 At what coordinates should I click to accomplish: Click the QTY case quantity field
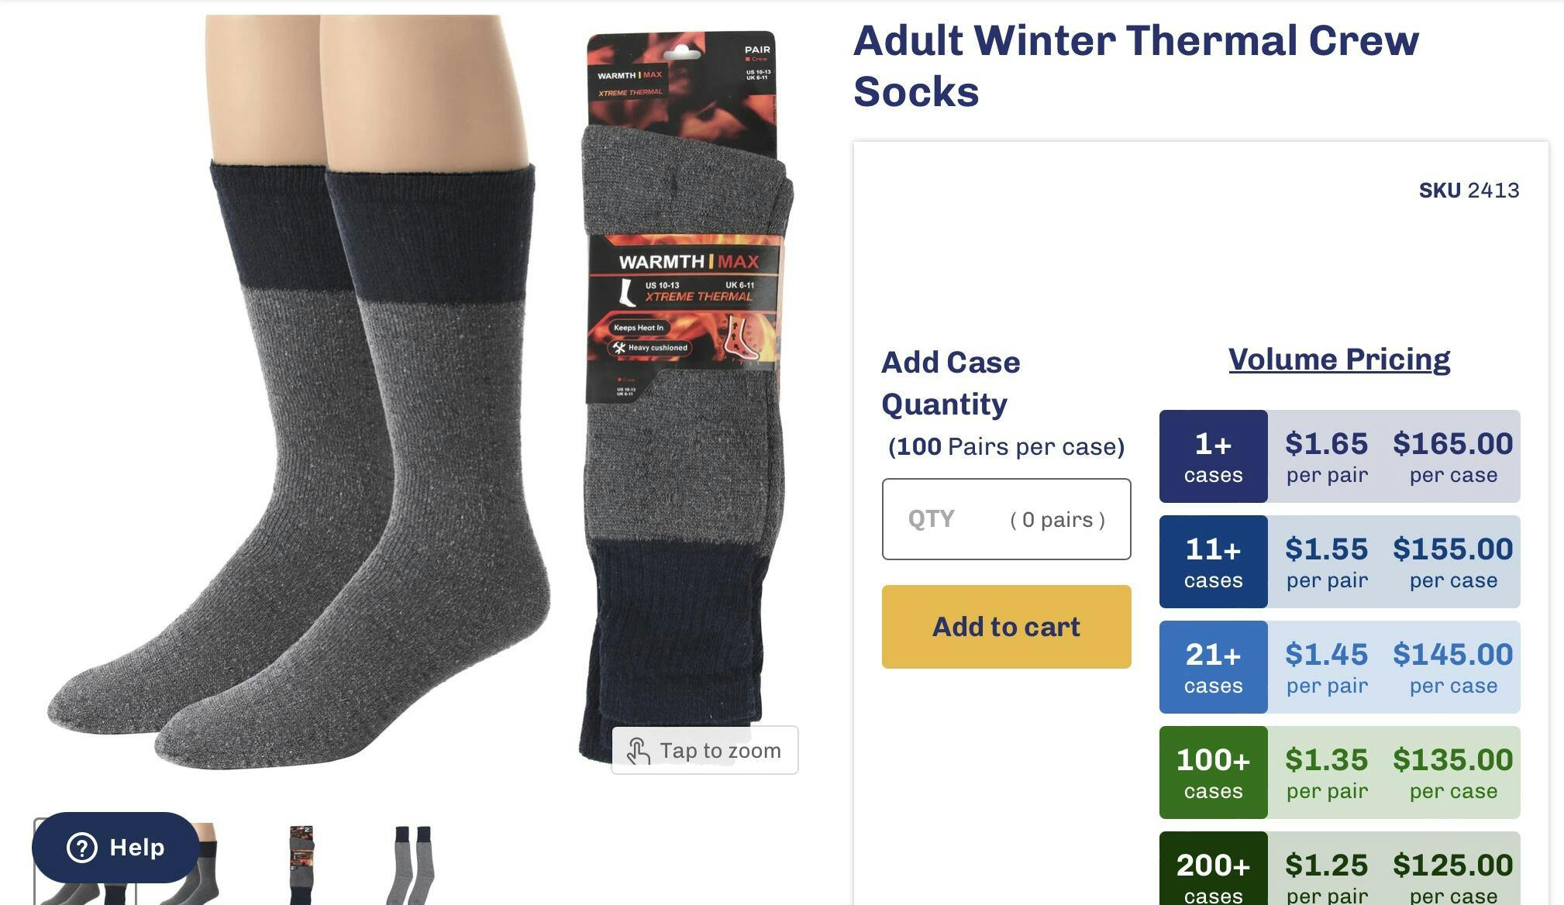1006,519
